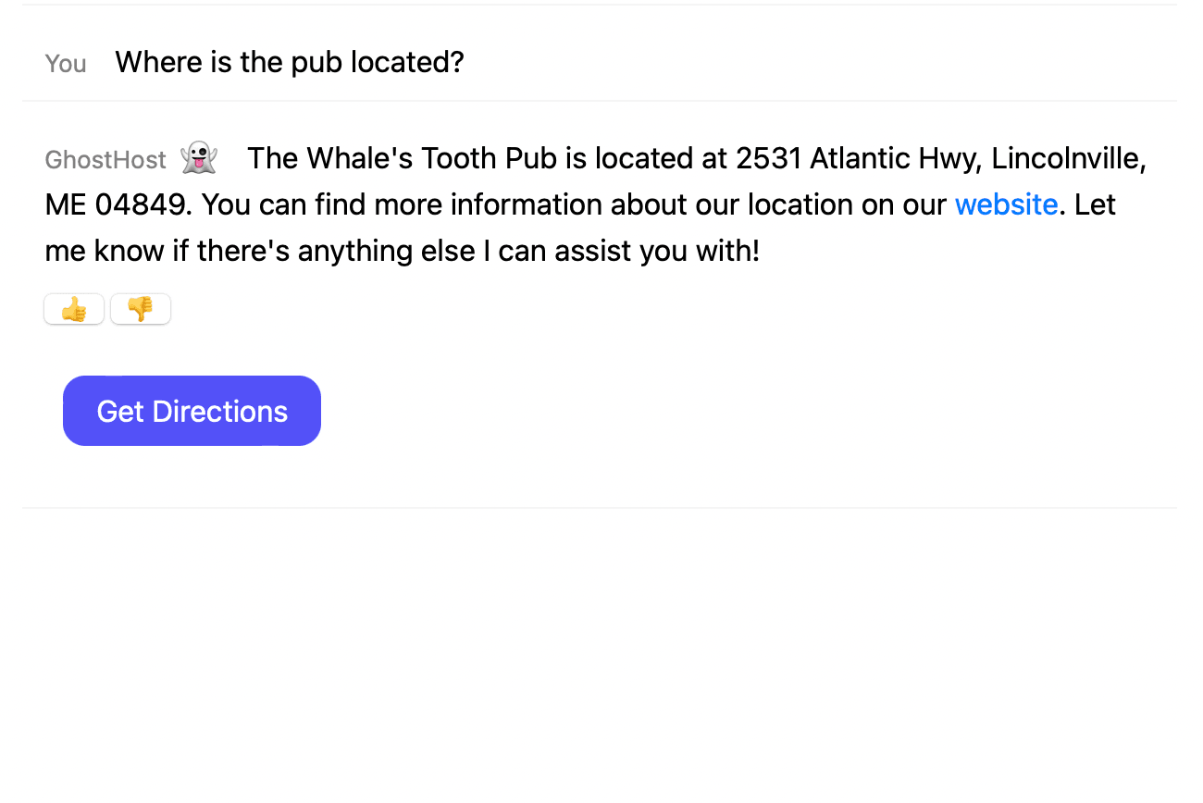Select the "Where is the pub located?" message
The width and height of the screenshot is (1203, 803).
click(x=290, y=62)
